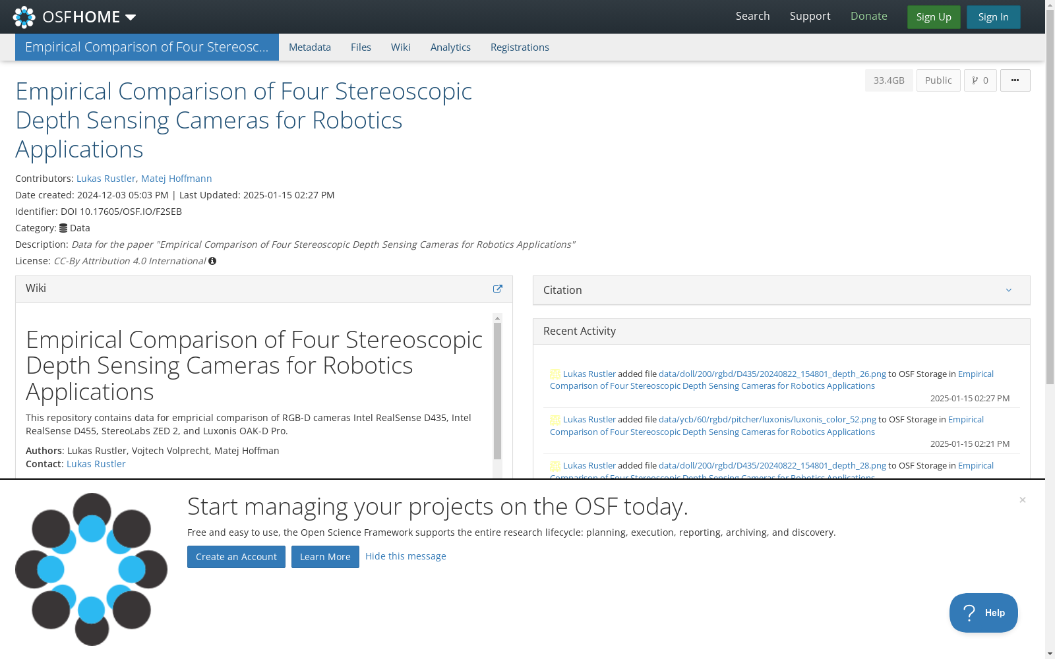This screenshot has width=1055, height=659.
Task: Click the Sign In button
Action: 993,17
